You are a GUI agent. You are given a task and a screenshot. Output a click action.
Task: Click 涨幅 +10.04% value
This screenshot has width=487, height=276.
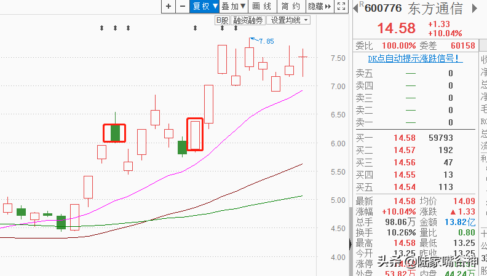[x=399, y=212]
